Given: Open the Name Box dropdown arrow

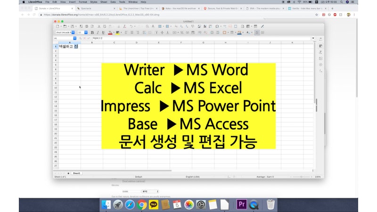Looking at the screenshot, I should click(75, 38).
